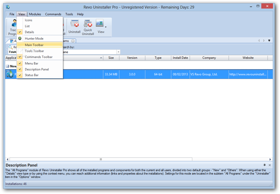
Task: Click the search magnifier icon
Action: click(11, 47)
